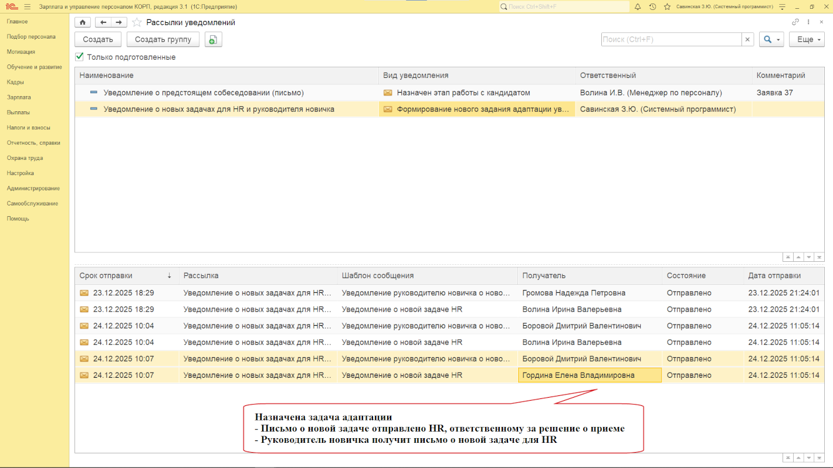
Task: Go back with the left arrow button
Action: coord(104,22)
